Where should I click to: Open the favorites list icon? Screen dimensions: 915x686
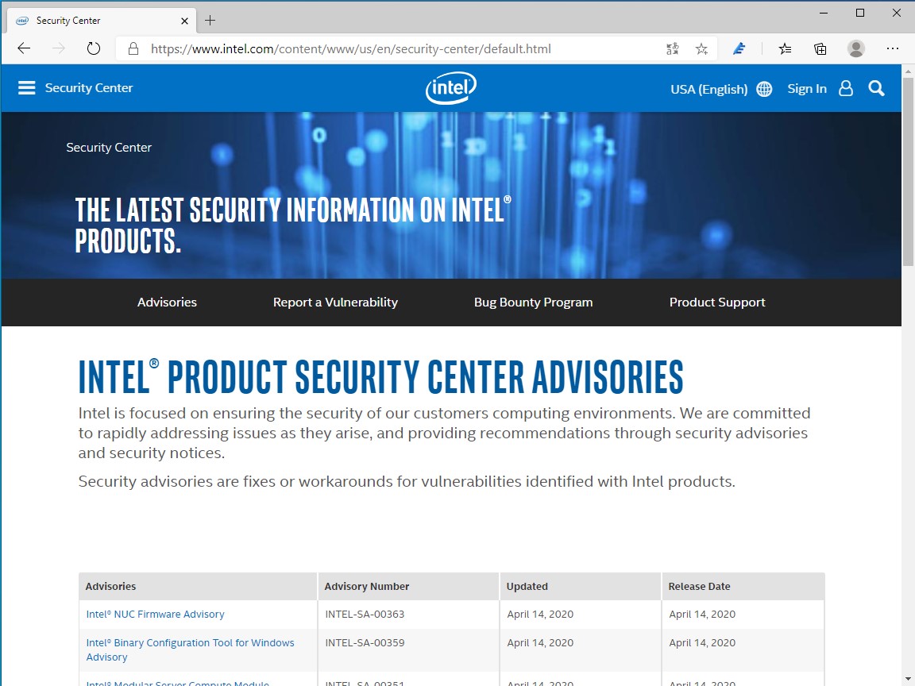785,48
